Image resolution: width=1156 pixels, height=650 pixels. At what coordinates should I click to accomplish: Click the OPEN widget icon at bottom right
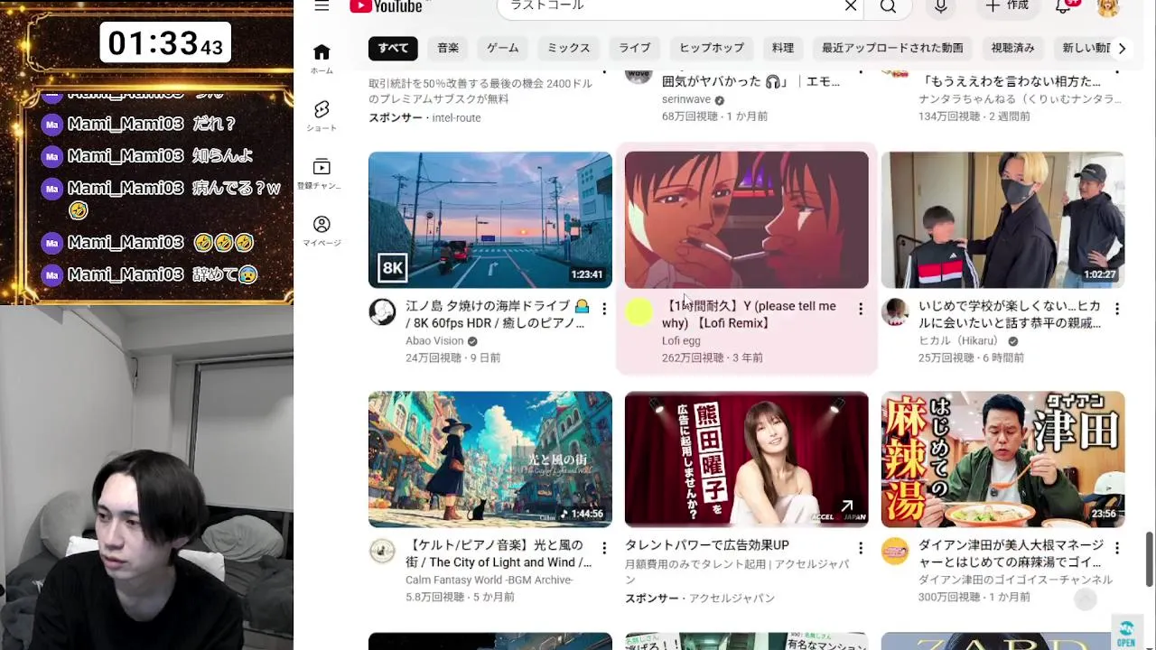point(1125,633)
